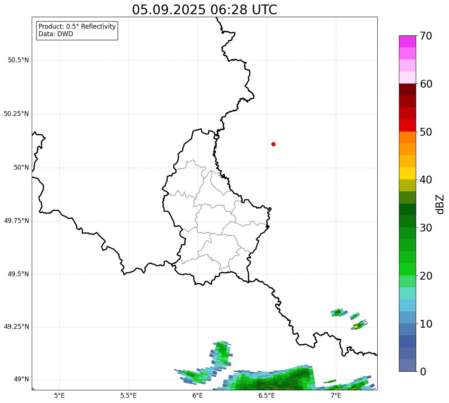449x403 pixels.
Task: Click the 6.5°E longitude label
Action: (267, 396)
